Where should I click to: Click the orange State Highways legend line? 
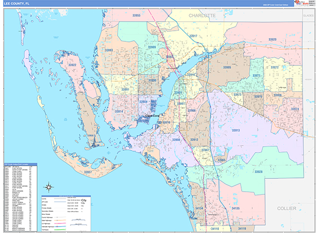pyautogui.click(x=60, y=220)
